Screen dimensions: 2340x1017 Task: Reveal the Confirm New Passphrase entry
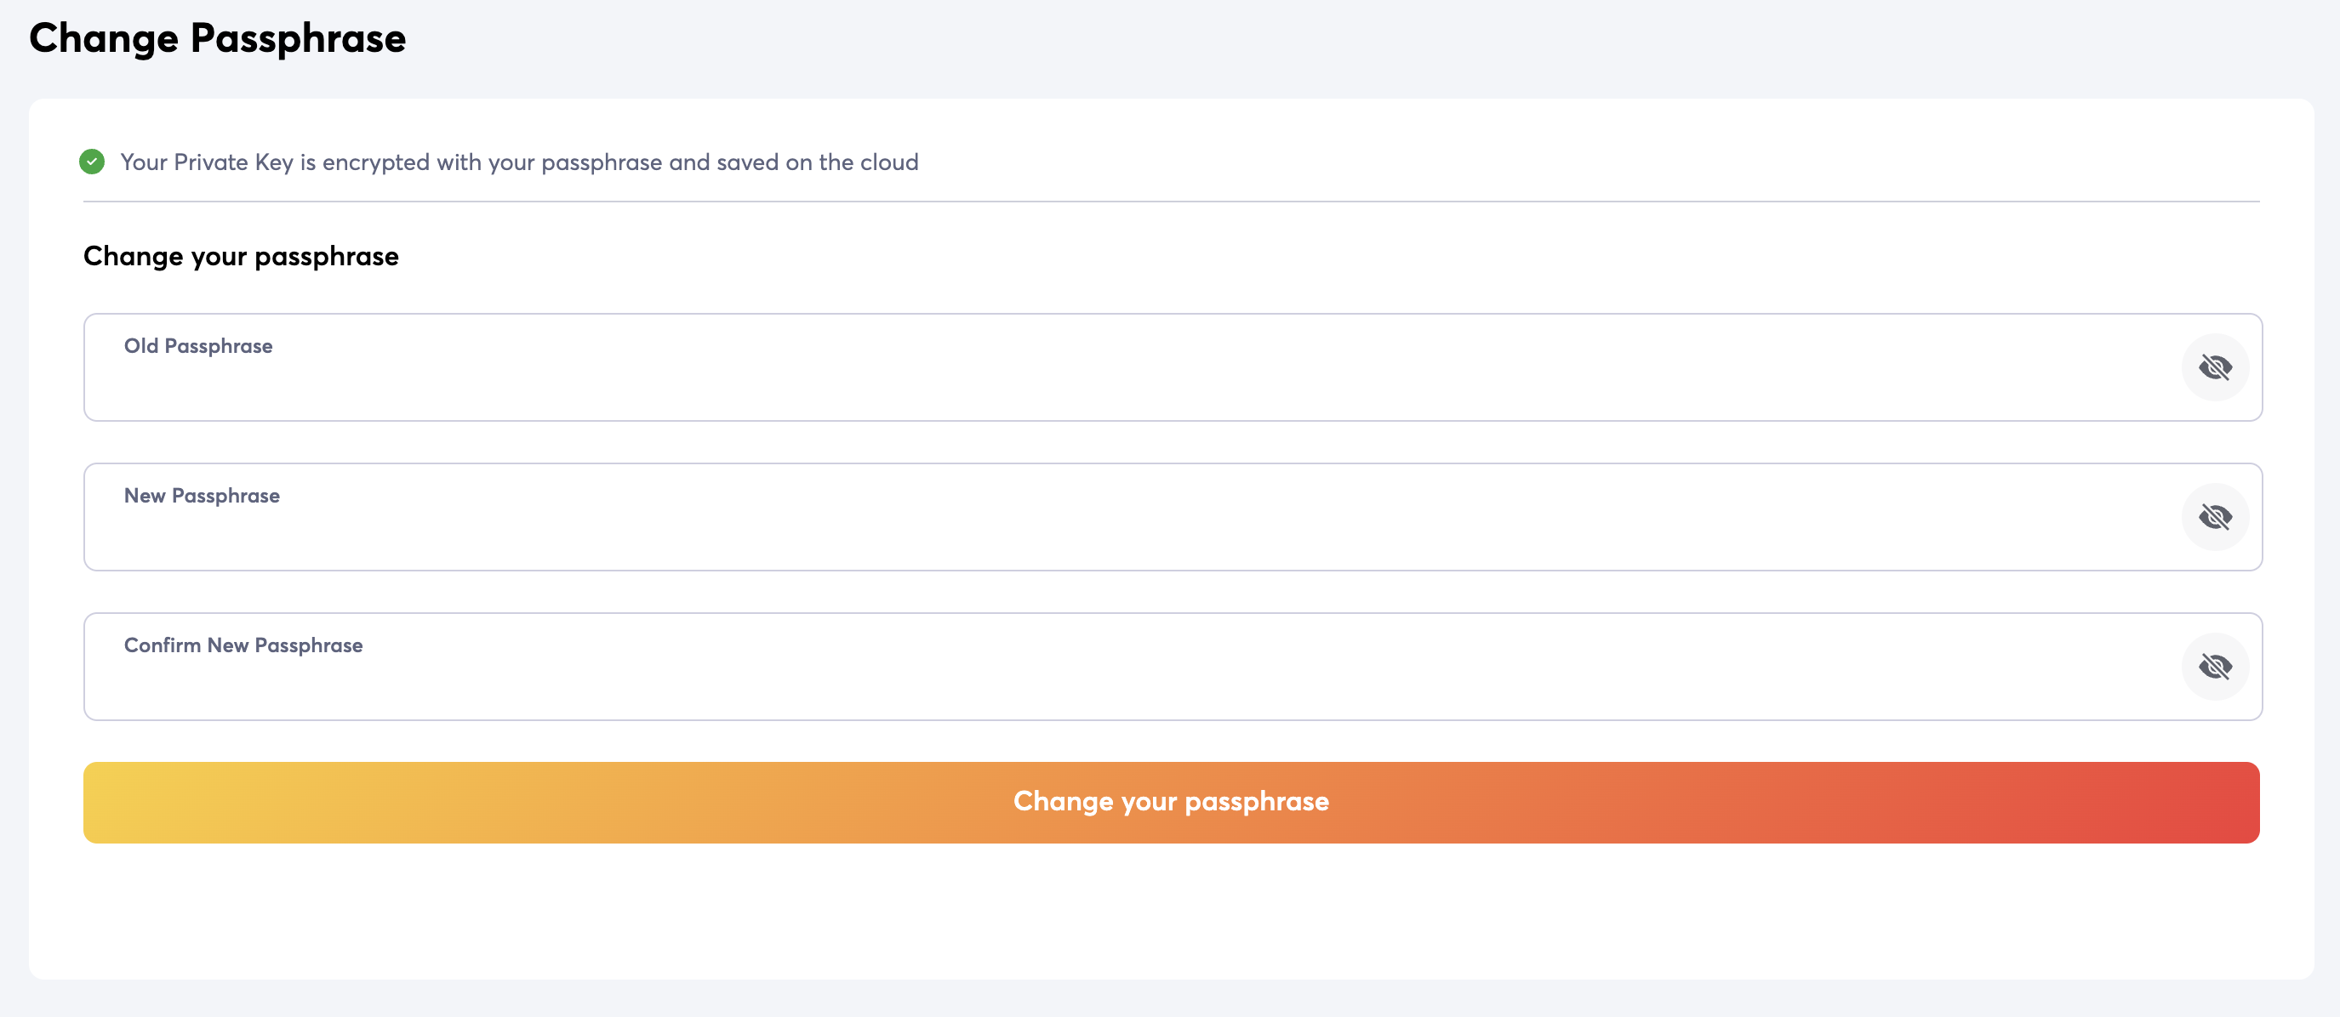click(2215, 668)
